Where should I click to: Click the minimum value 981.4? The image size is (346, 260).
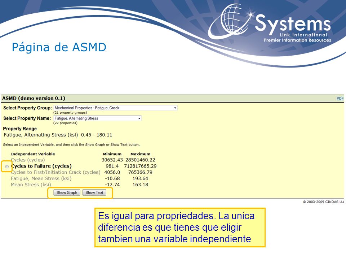112,166
